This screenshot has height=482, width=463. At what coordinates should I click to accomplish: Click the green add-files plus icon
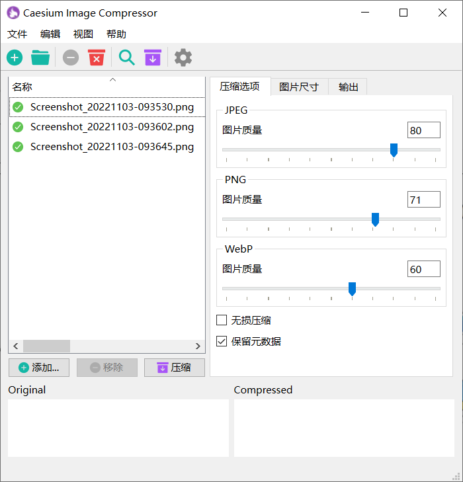pos(15,58)
